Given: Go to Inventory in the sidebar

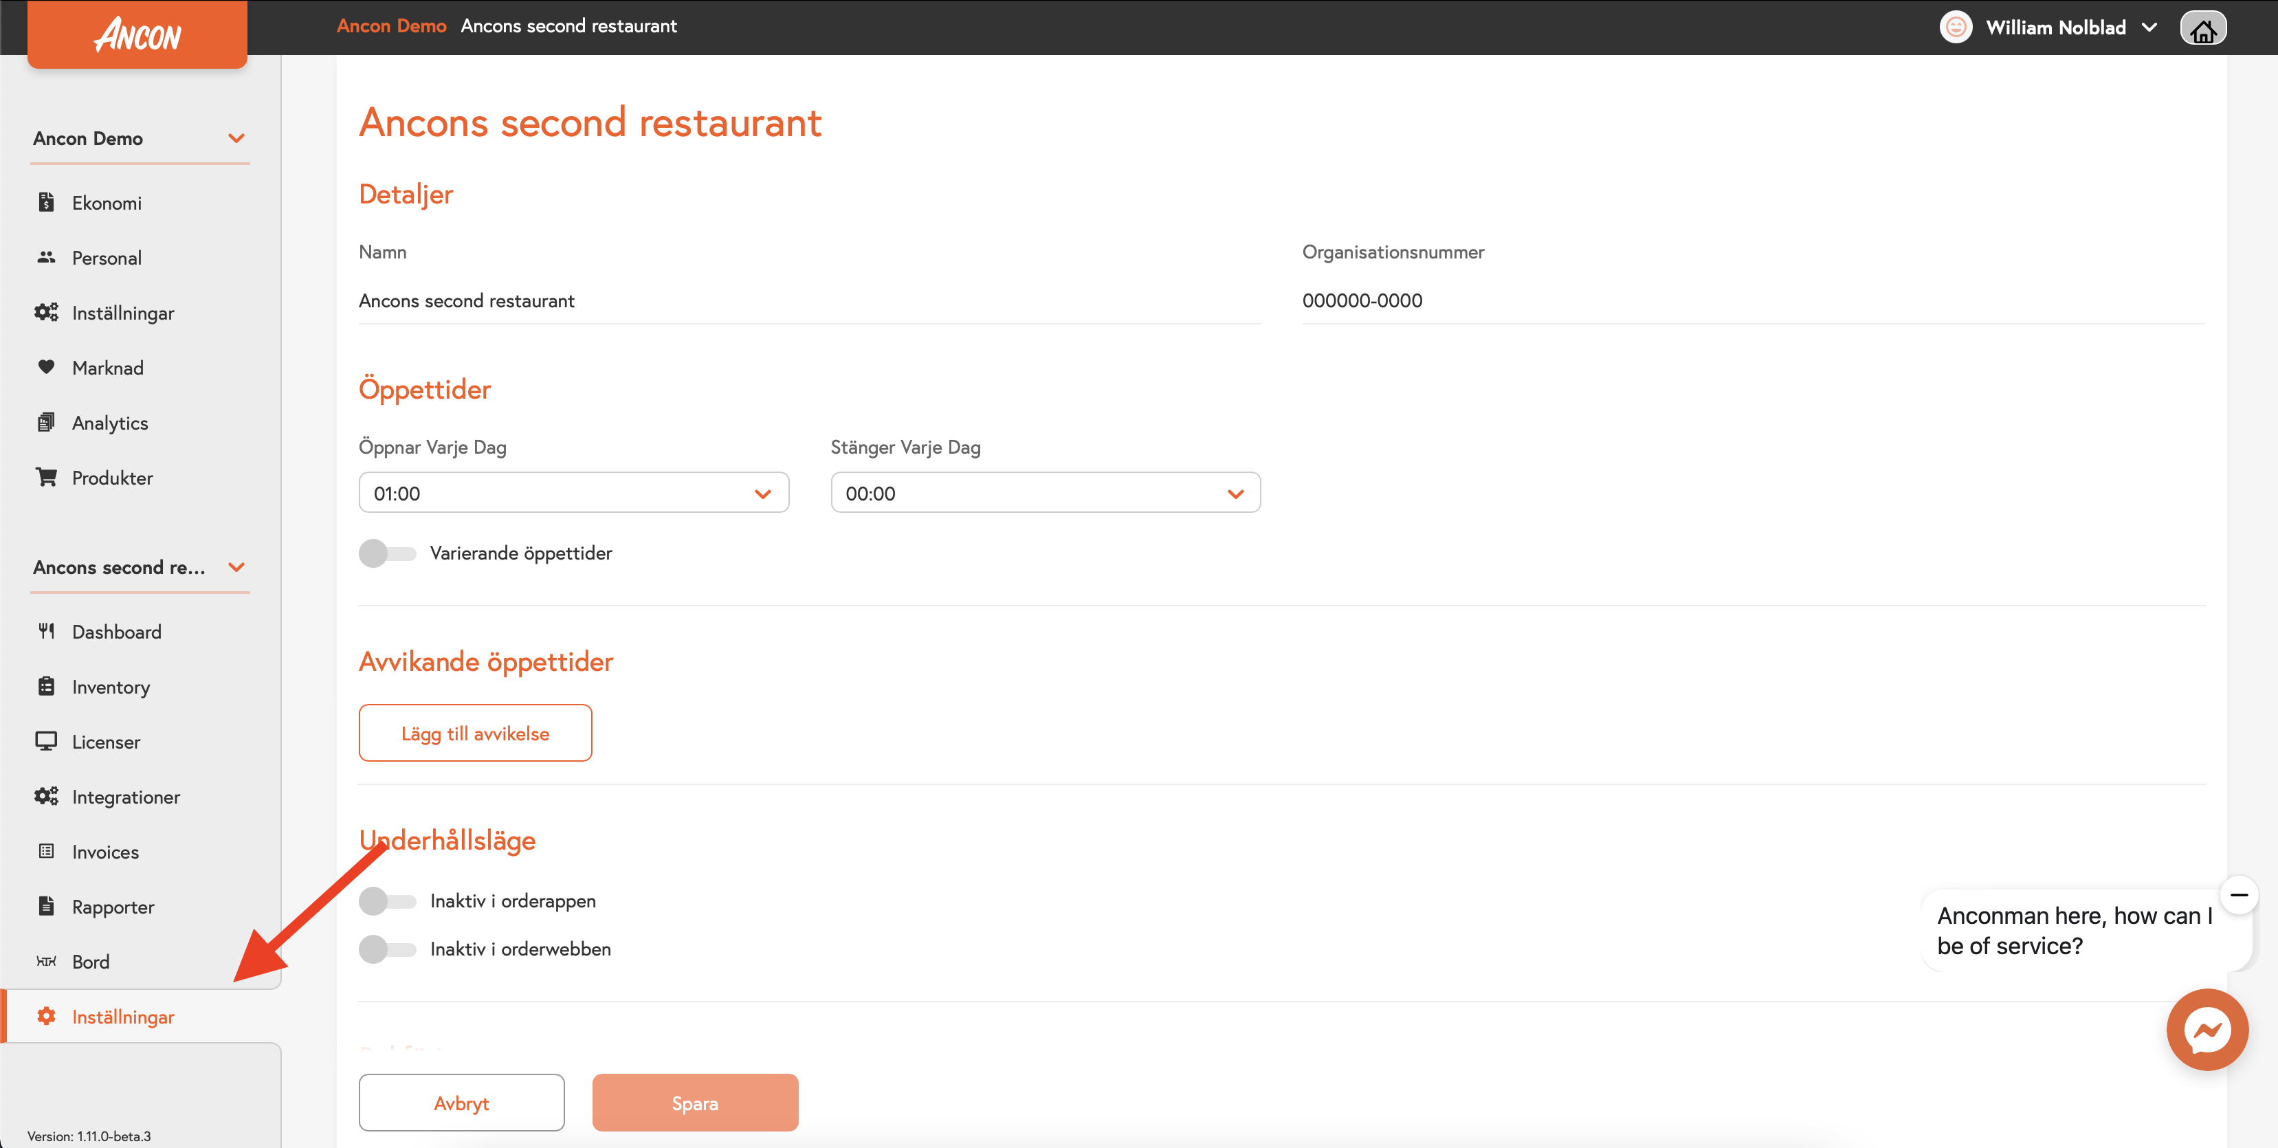Looking at the screenshot, I should (x=111, y=687).
